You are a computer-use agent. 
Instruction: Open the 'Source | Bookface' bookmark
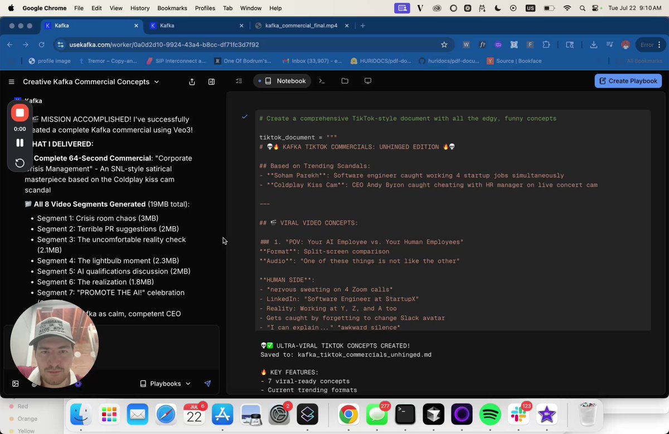515,61
